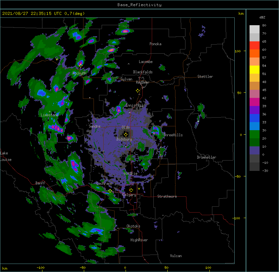The height and width of the screenshot is (272, 279).
Task: Select the slate purple 0-10 dBZ legend swatch
Action: (x=254, y=151)
